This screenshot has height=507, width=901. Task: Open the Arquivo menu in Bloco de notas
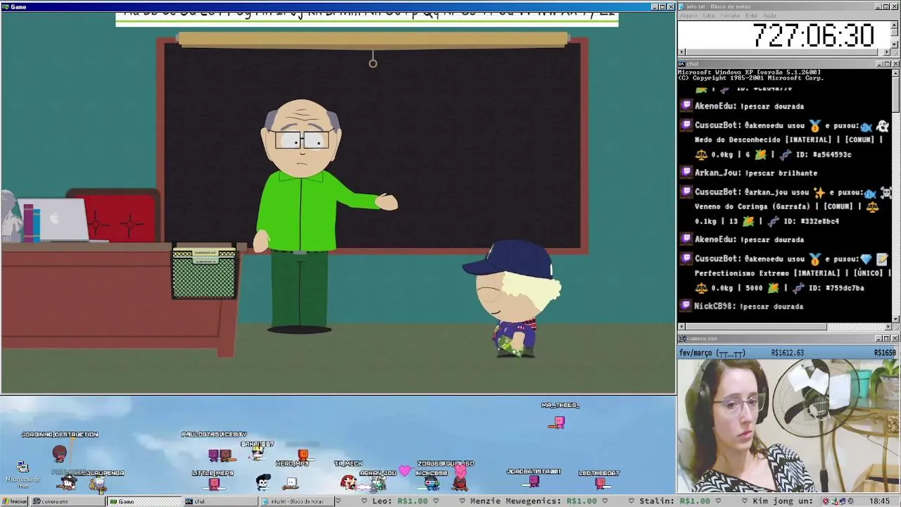tap(688, 15)
